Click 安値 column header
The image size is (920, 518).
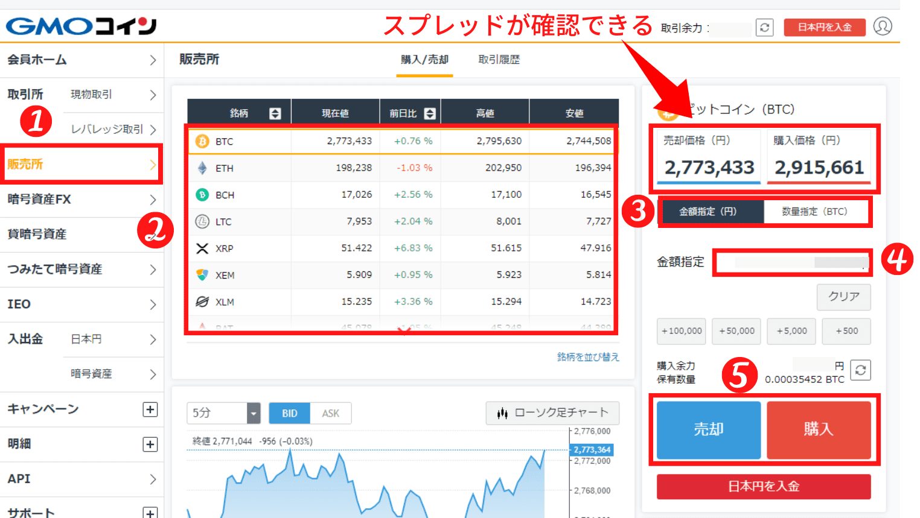tap(574, 113)
